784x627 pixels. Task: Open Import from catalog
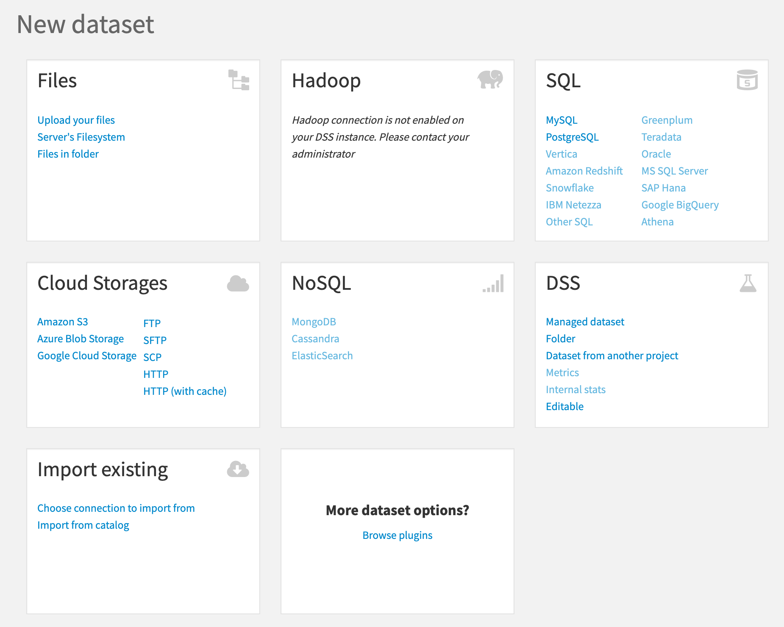tap(83, 525)
